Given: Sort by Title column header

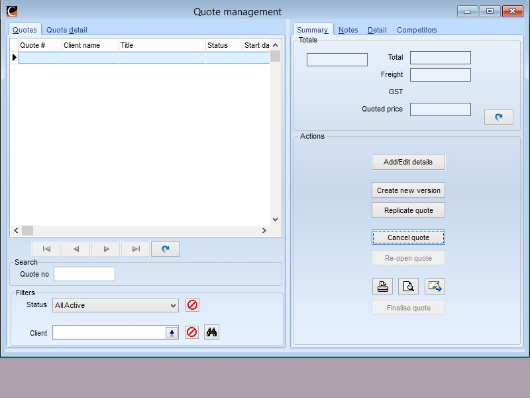Looking at the screenshot, I should point(162,45).
